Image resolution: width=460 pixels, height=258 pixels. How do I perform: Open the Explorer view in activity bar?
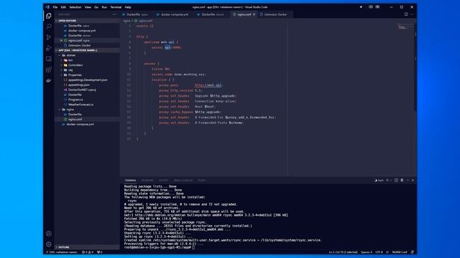coord(49,16)
